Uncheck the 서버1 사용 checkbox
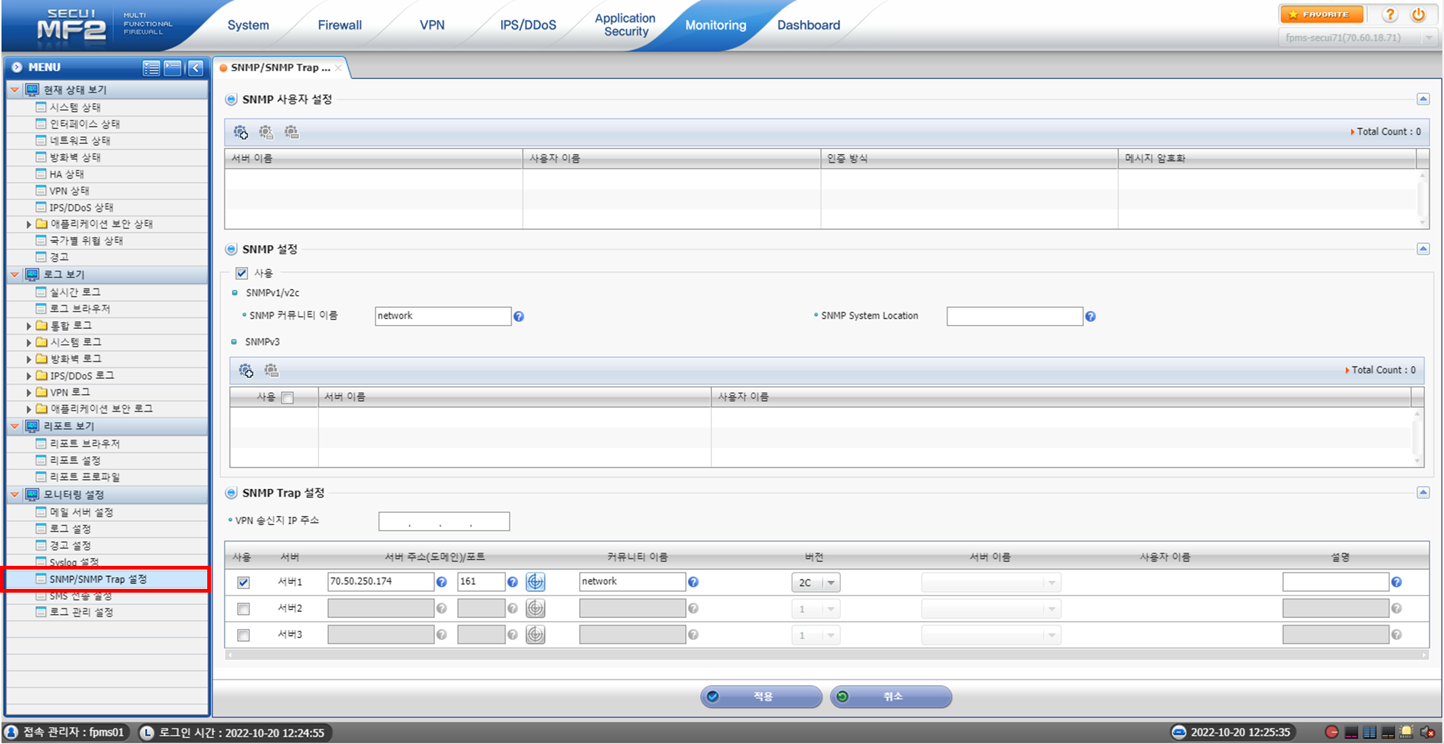Screen dimensions: 1444x744 click(243, 582)
